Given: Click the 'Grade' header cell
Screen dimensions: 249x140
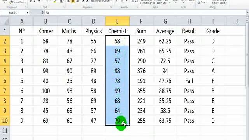Looking at the screenshot, I should tap(213, 31).
